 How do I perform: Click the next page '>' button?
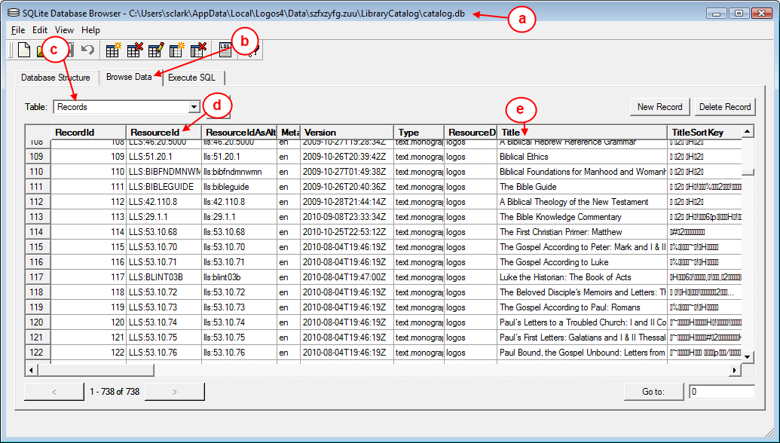tap(174, 392)
